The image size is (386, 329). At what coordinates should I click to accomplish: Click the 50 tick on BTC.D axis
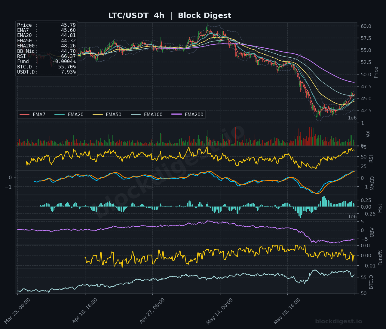[363, 293]
